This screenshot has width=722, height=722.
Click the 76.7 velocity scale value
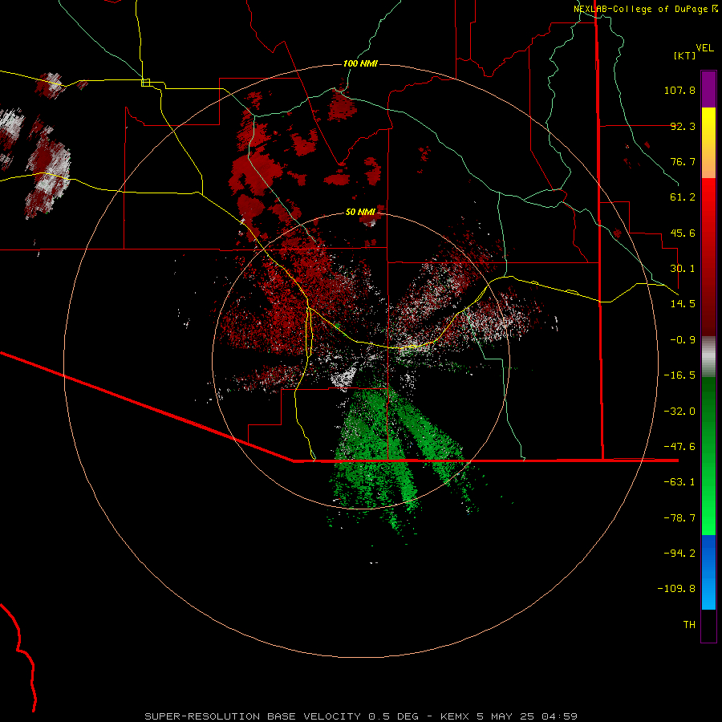click(683, 161)
